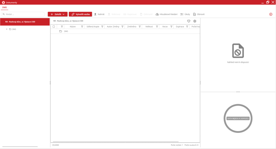The image size is (276, 149).
Task: Click the filter icon in Název column
Action: point(82,27)
